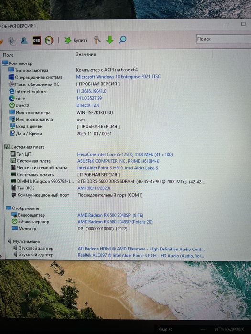
Task: Open the sensor gauge toolbar icon
Action: tap(49, 40)
